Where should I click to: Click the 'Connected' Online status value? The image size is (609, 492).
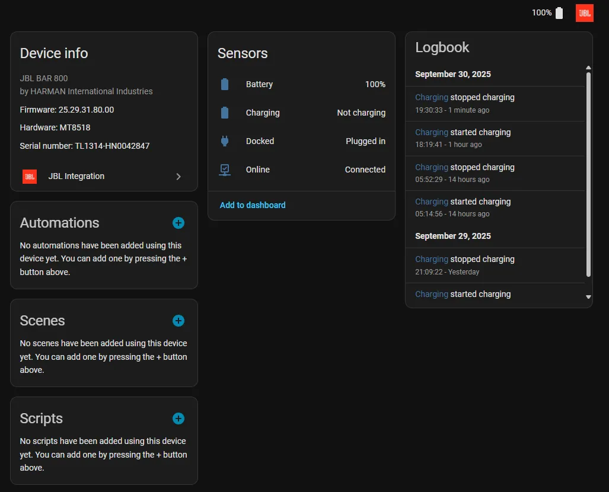[365, 170]
